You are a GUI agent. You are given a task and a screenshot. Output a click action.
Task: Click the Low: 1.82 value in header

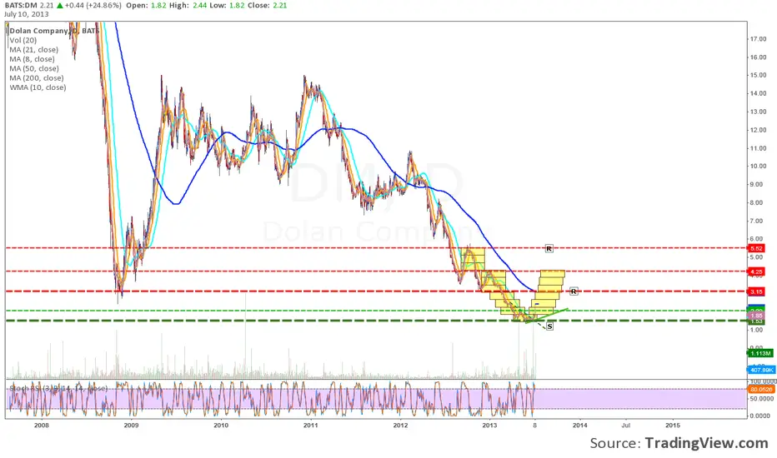click(x=227, y=6)
